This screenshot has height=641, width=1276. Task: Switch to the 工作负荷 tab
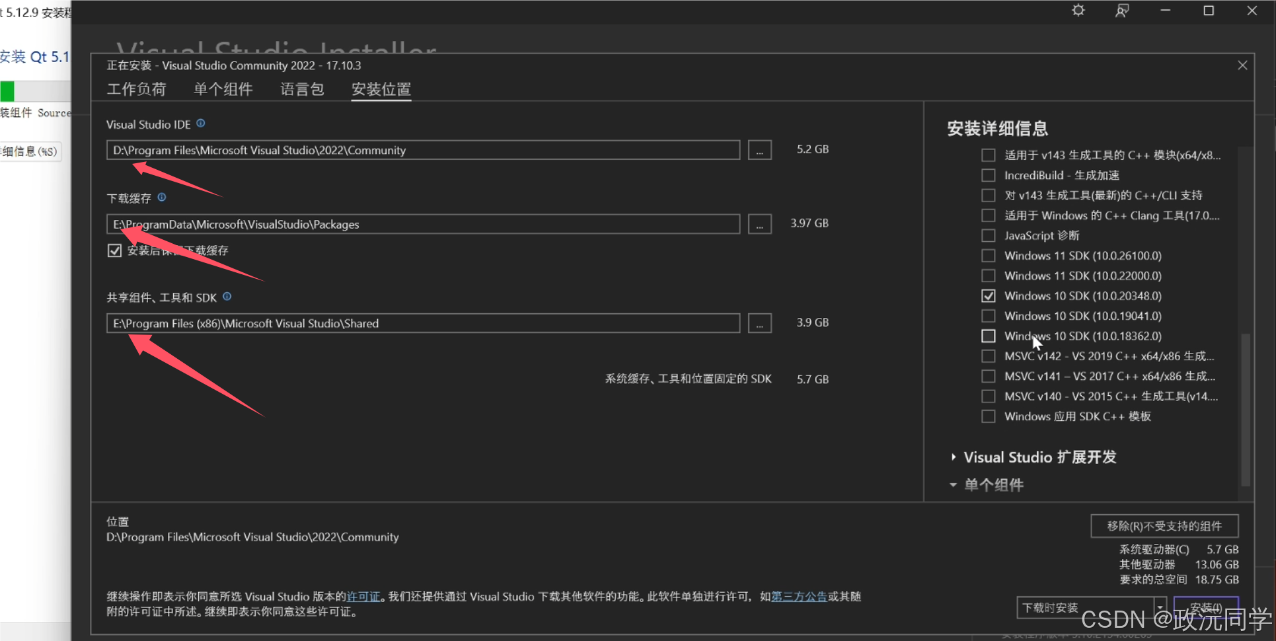point(137,89)
